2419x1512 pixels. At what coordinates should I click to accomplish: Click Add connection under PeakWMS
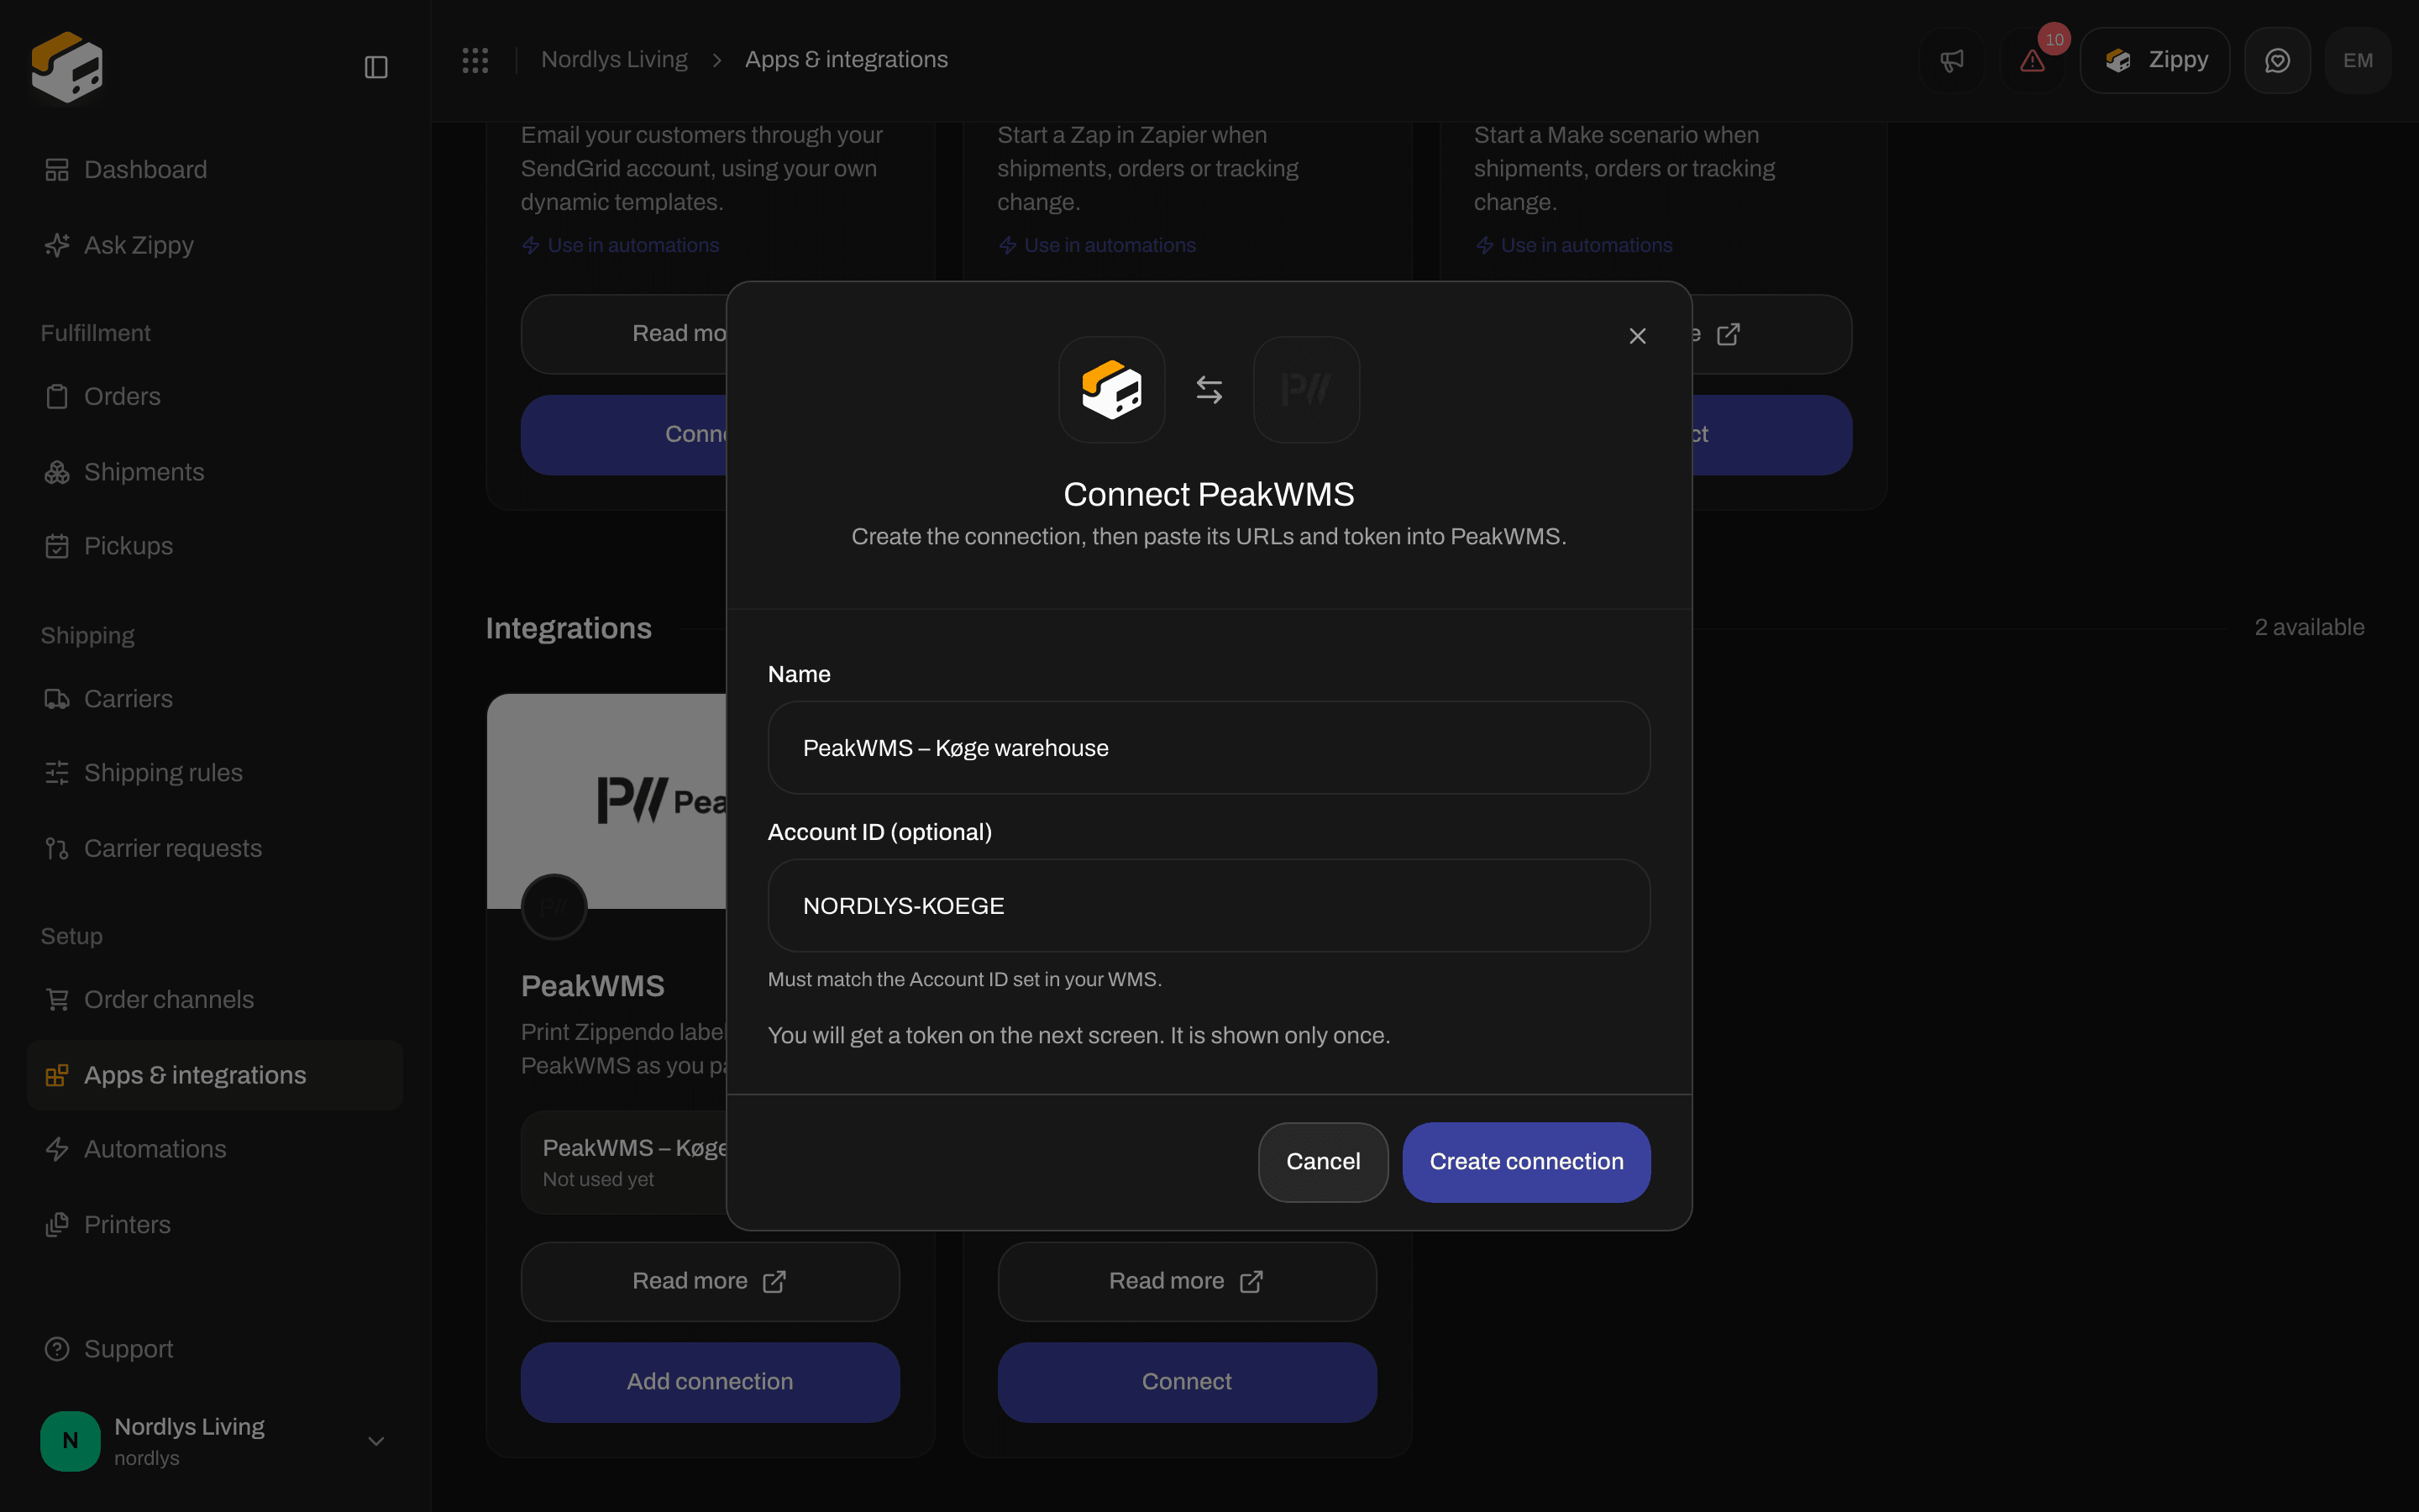[710, 1382]
